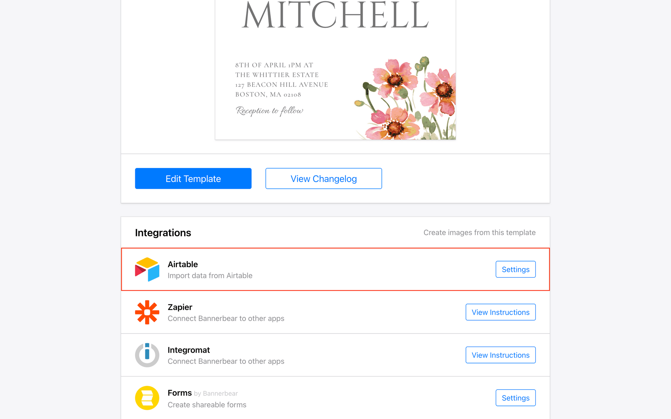Click the Integromat logo icon
The image size is (671, 419).
[x=147, y=355]
